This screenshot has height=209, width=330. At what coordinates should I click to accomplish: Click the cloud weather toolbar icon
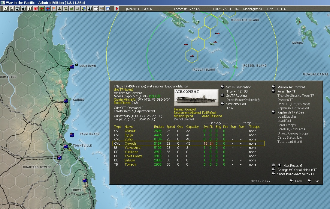108,9
